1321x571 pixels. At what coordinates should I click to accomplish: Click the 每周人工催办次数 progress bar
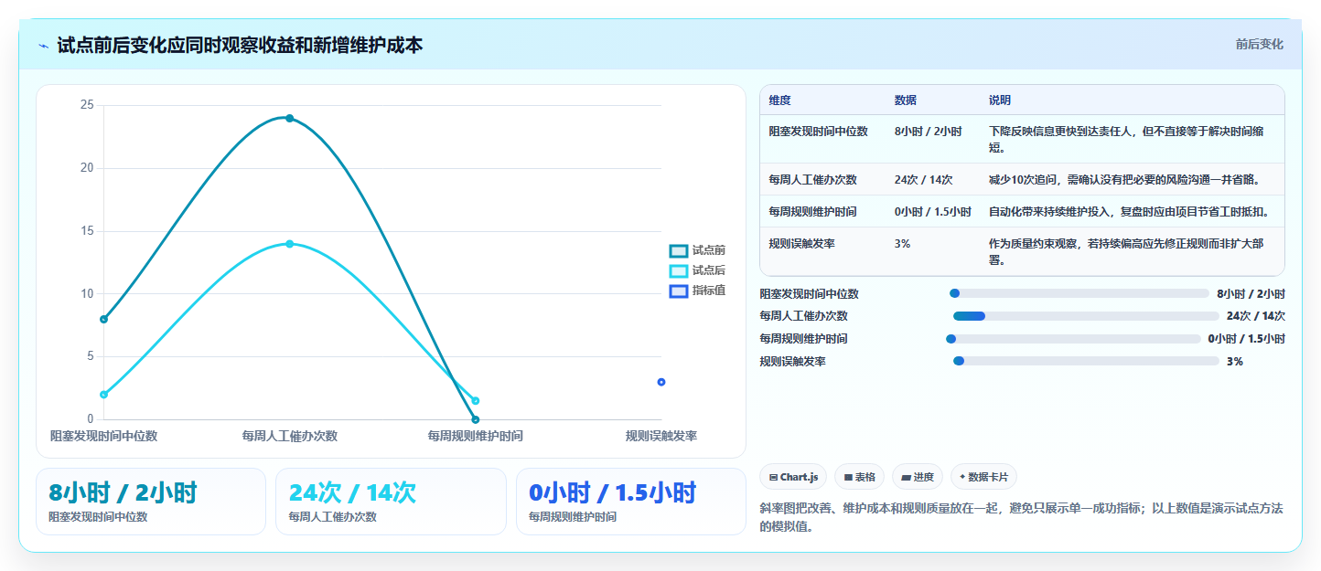(1086, 316)
